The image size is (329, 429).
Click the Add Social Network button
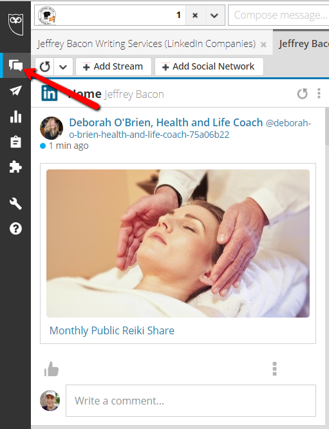pos(209,66)
